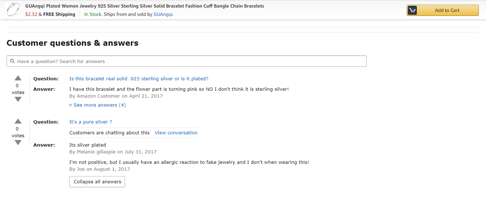The height and width of the screenshot is (206, 486).
Task: Upvote the "It's a pure silver" question
Action: pyautogui.click(x=18, y=121)
